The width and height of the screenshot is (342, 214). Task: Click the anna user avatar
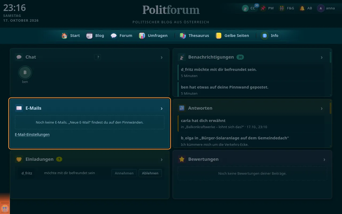pyautogui.click(x=321, y=8)
